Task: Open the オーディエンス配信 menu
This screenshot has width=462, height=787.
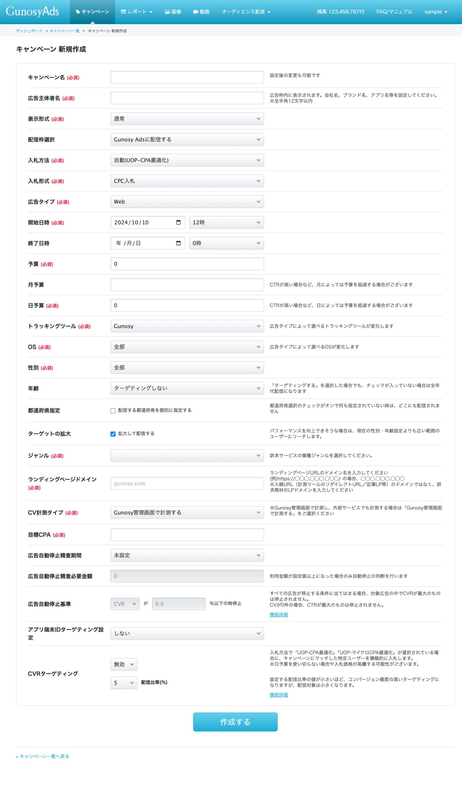Action: click(246, 12)
